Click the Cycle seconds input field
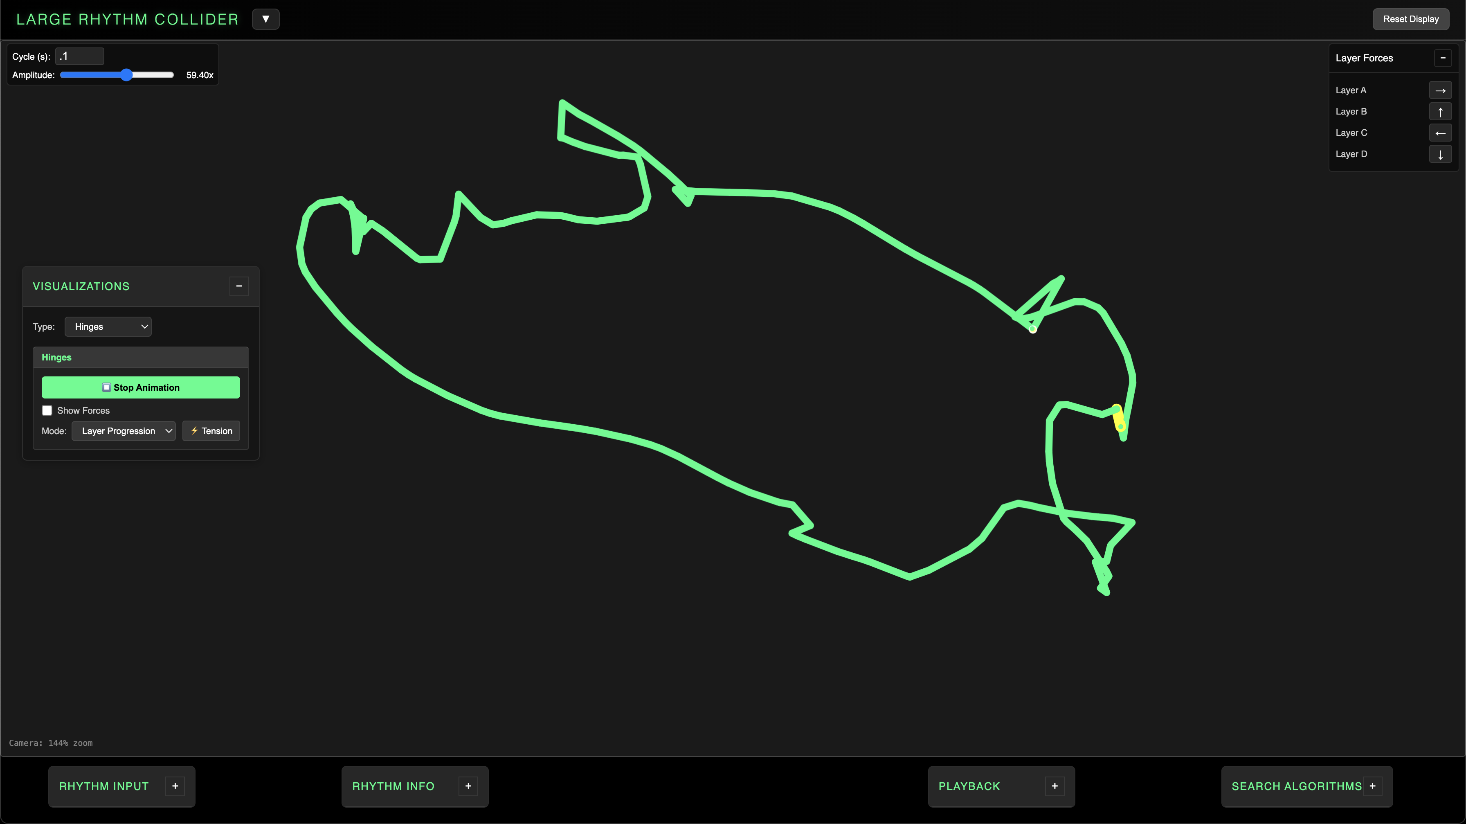 pyautogui.click(x=80, y=56)
